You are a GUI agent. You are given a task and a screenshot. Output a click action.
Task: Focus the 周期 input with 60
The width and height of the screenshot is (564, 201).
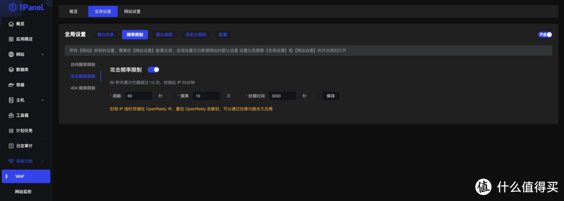pos(138,96)
